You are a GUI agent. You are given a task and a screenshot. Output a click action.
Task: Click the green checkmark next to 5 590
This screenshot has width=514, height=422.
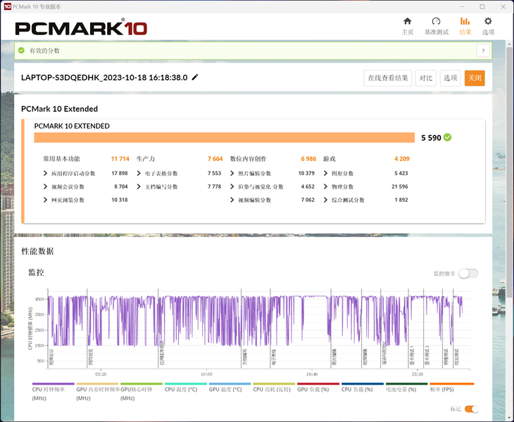[x=447, y=138]
